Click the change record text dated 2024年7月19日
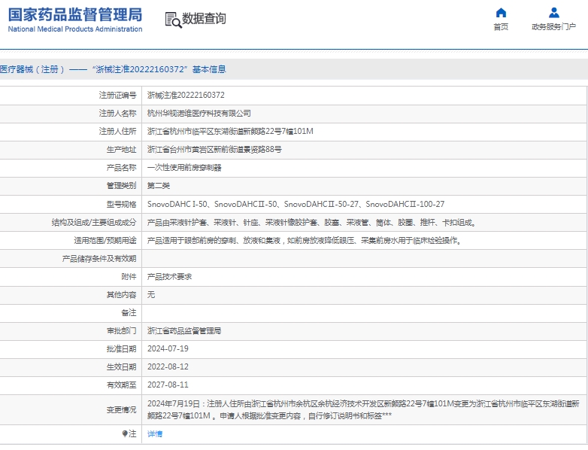The height and width of the screenshot is (450, 588). pyautogui.click(x=363, y=409)
